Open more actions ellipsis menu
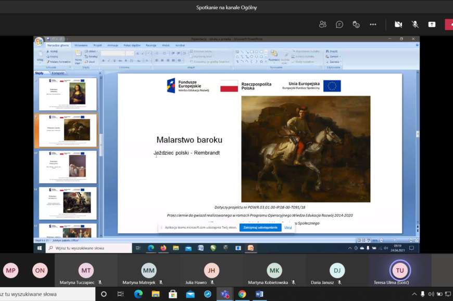The width and height of the screenshot is (453, 301). pyautogui.click(x=373, y=24)
